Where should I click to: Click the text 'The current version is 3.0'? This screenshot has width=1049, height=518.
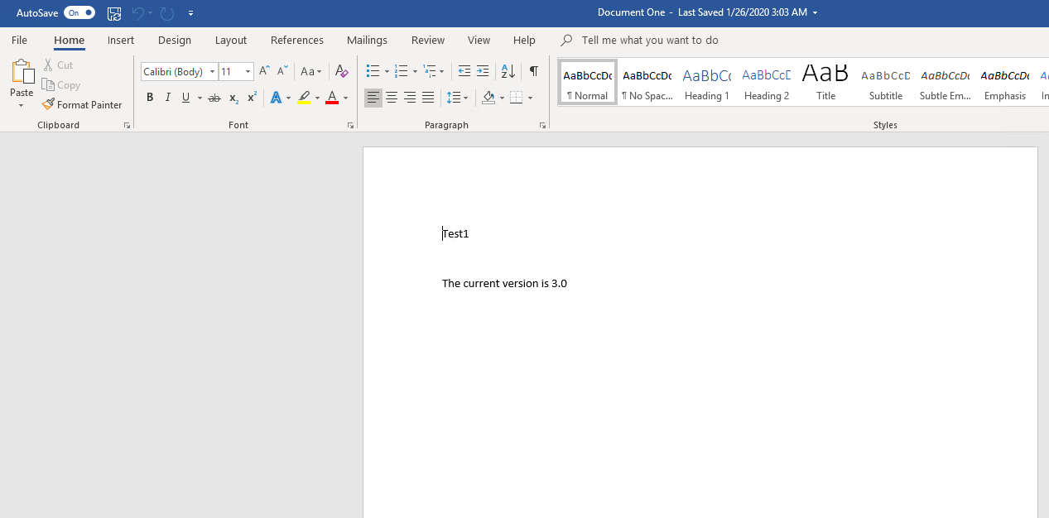point(504,283)
